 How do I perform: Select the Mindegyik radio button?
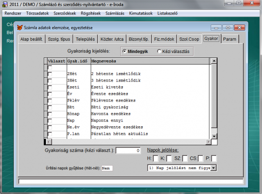(x=124, y=51)
